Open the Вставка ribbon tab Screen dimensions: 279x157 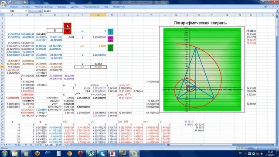(x=26, y=7)
